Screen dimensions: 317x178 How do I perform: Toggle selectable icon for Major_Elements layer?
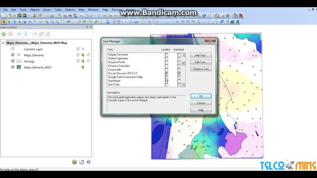pyautogui.click(x=82, y=55)
